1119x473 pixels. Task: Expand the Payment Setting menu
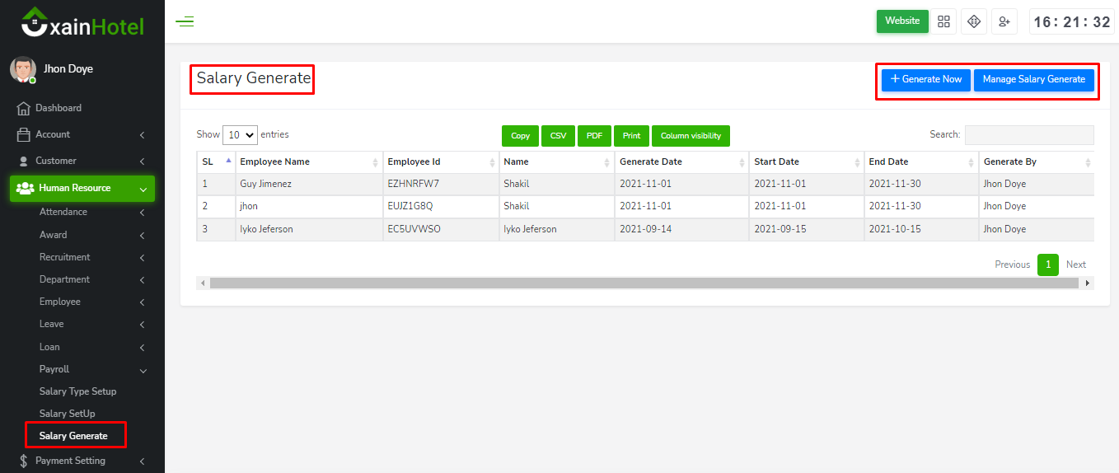(x=82, y=461)
